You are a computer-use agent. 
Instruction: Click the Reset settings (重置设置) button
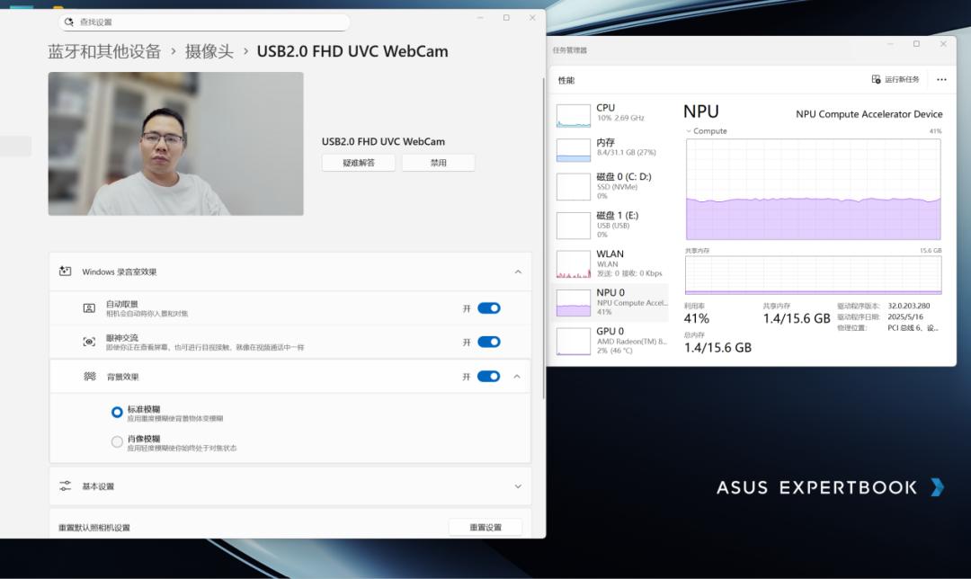tap(485, 528)
